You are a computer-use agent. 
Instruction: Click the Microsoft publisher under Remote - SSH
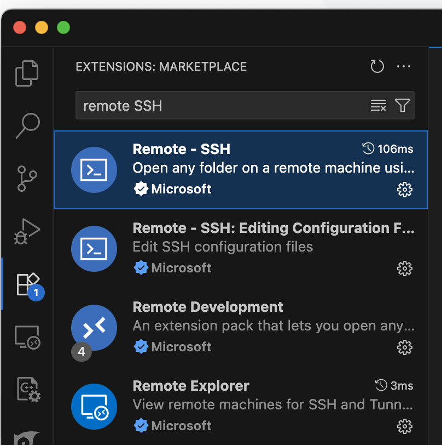tap(181, 189)
